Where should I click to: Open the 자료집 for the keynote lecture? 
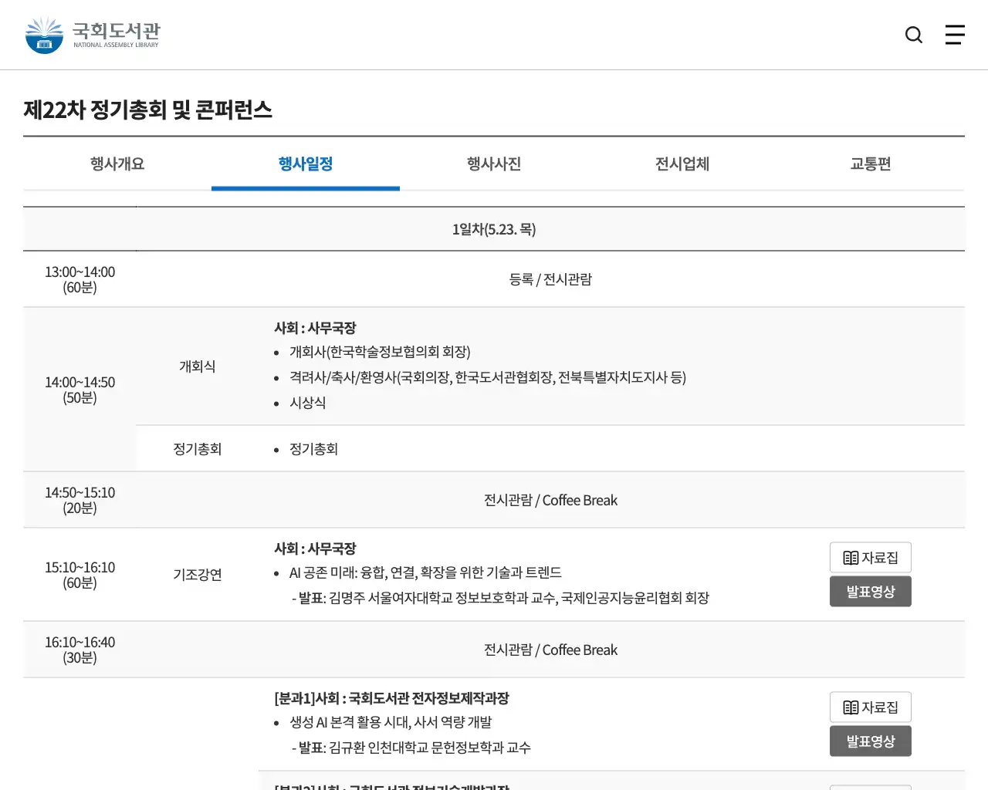[871, 557]
